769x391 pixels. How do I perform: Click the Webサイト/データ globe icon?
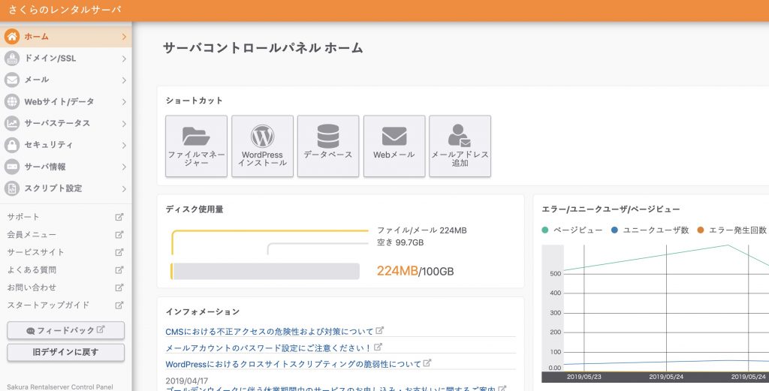coord(12,101)
